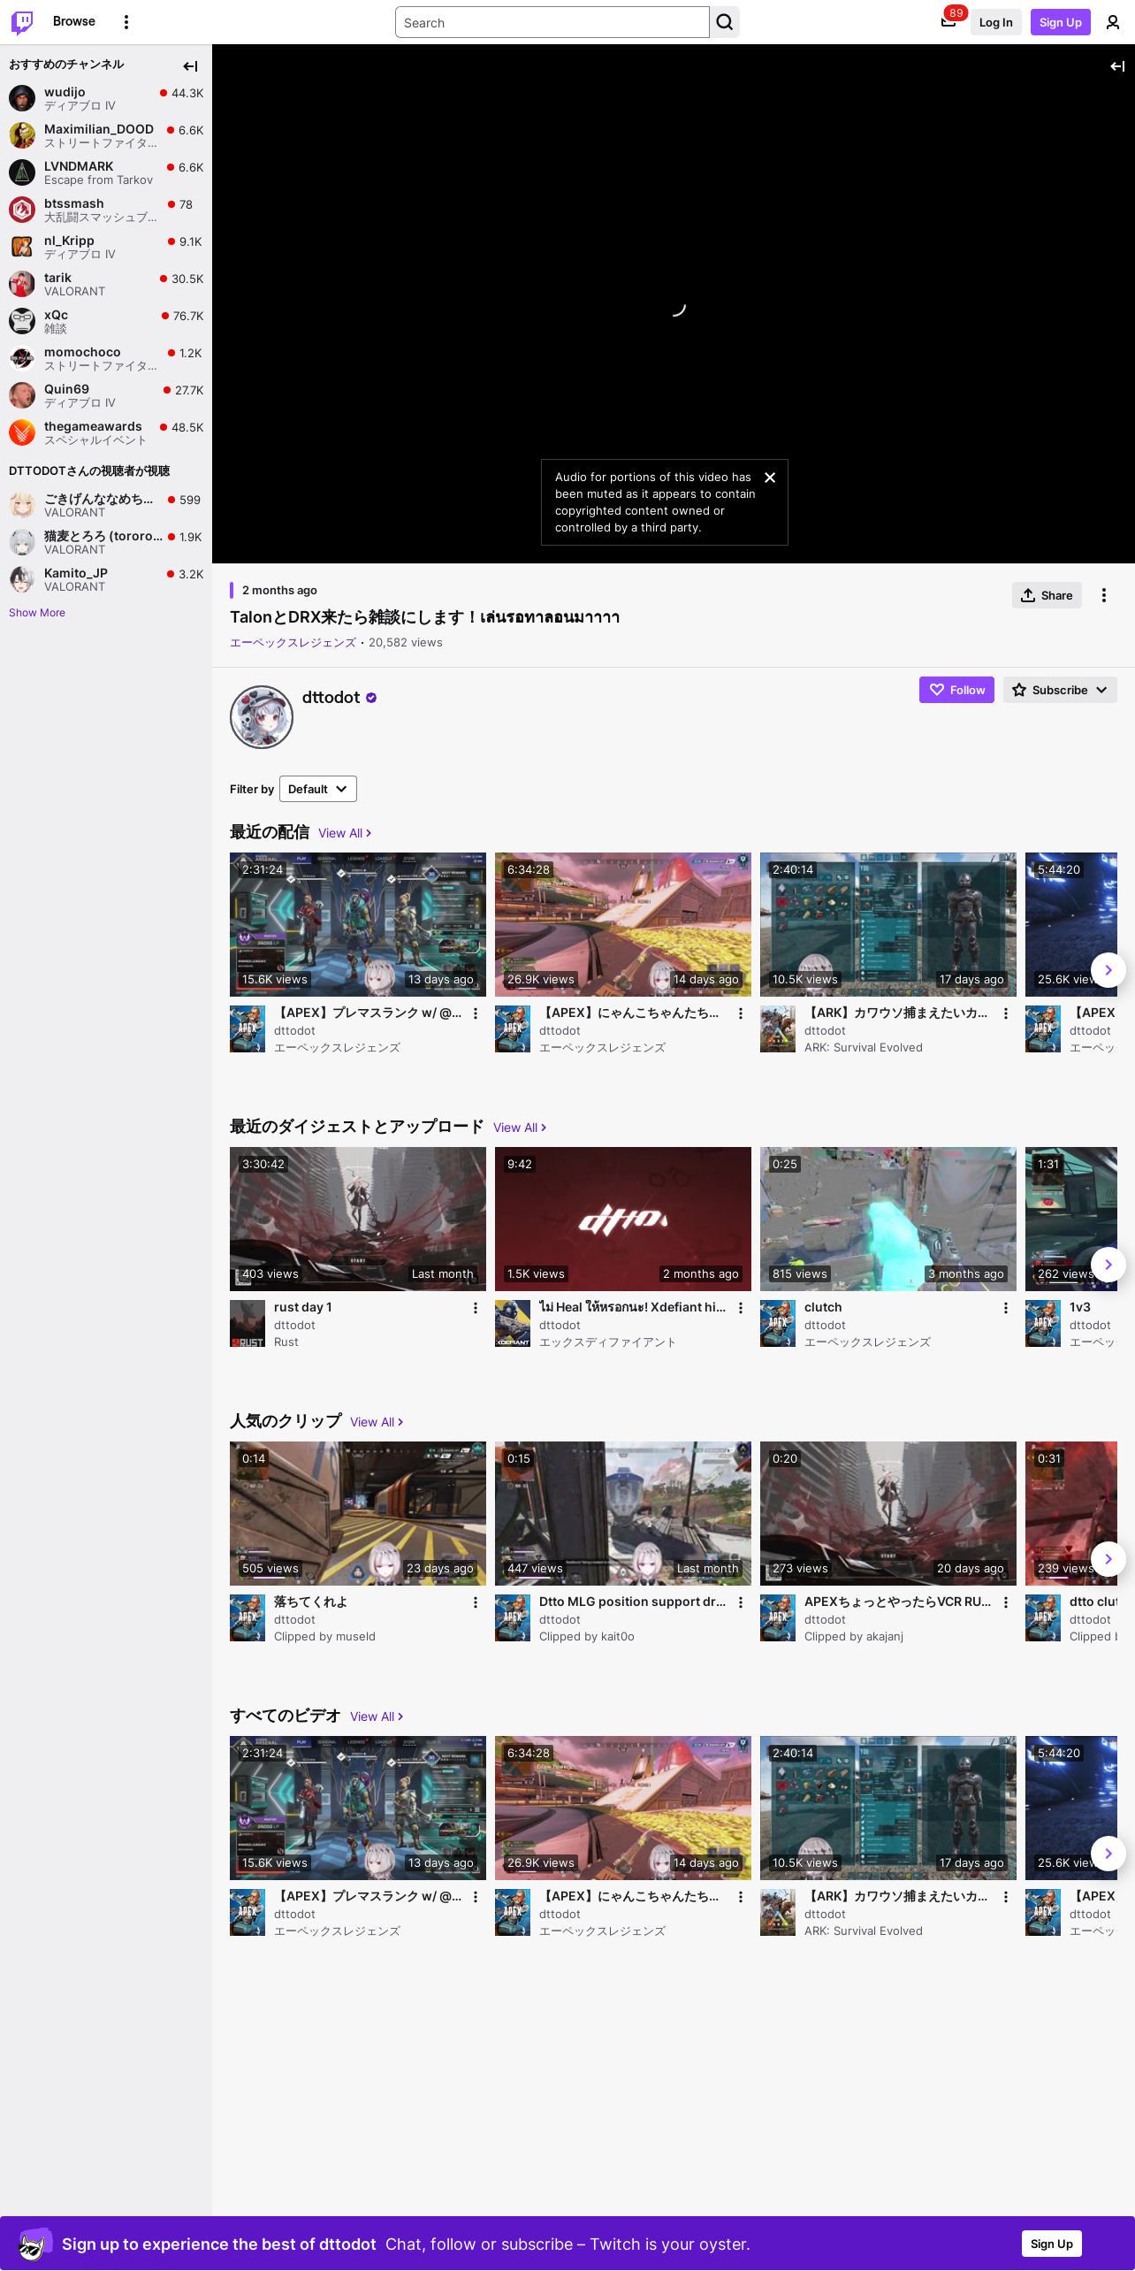Click ARK box art in recent broadcasts
The image size is (1135, 2271).
tap(778, 1029)
